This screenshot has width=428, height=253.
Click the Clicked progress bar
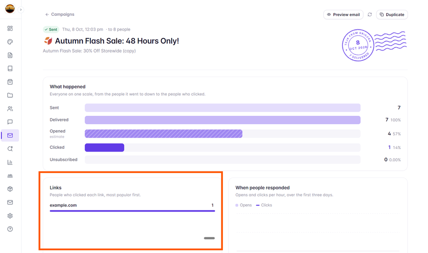[x=222, y=147]
